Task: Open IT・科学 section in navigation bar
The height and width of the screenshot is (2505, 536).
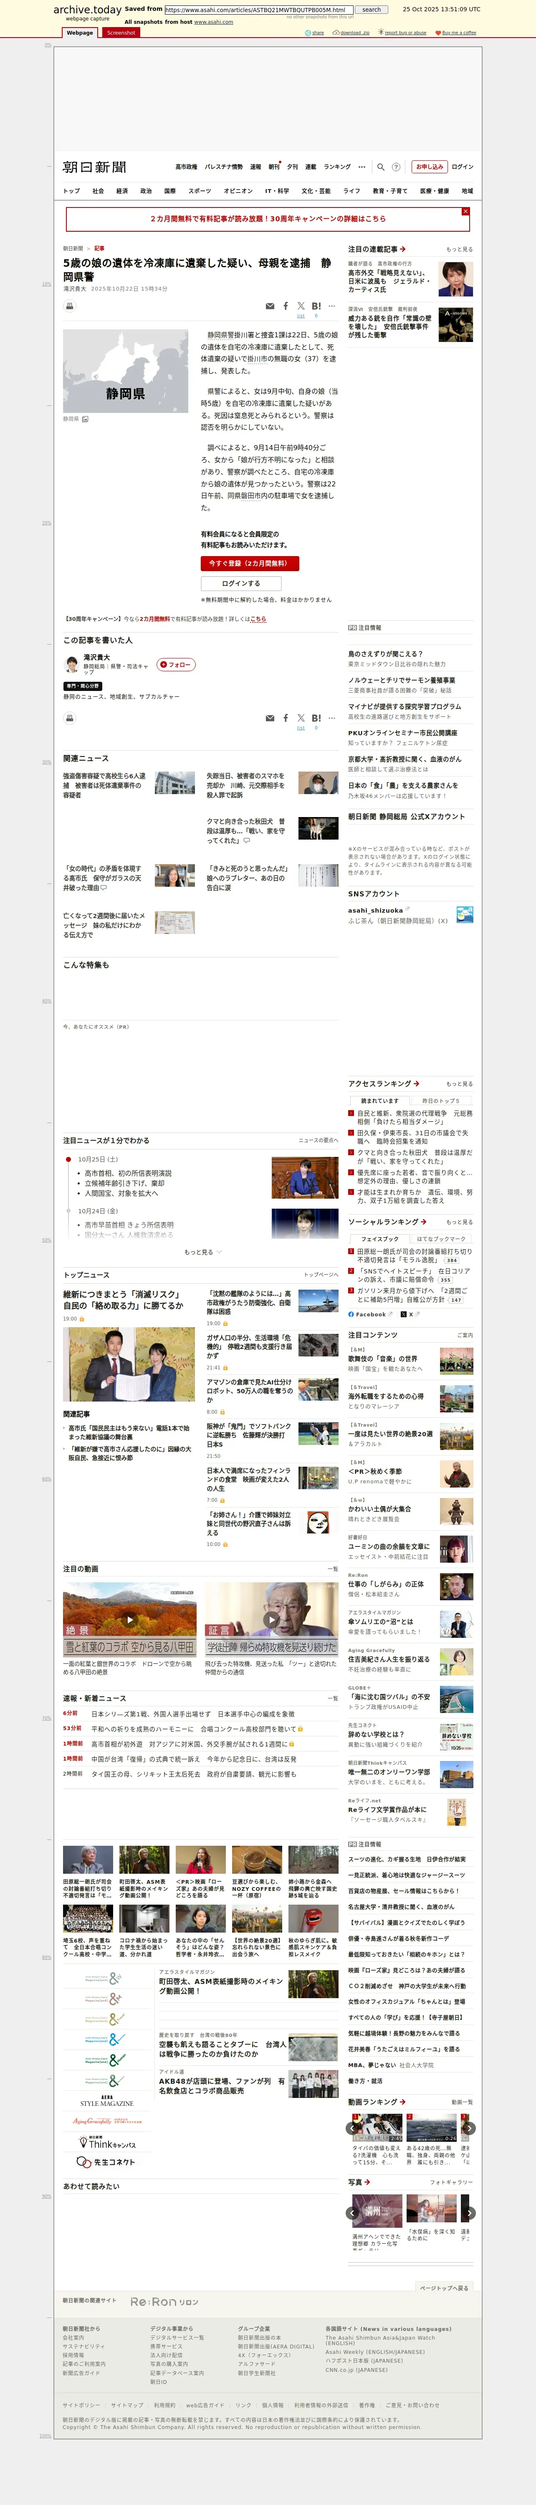Action: point(277,191)
